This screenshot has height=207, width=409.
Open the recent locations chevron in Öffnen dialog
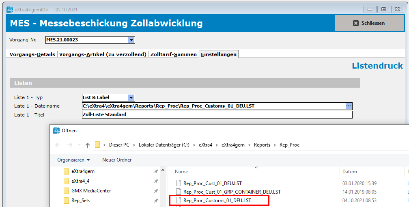tap(79, 145)
